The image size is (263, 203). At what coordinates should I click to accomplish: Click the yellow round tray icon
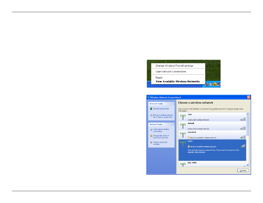(214, 84)
